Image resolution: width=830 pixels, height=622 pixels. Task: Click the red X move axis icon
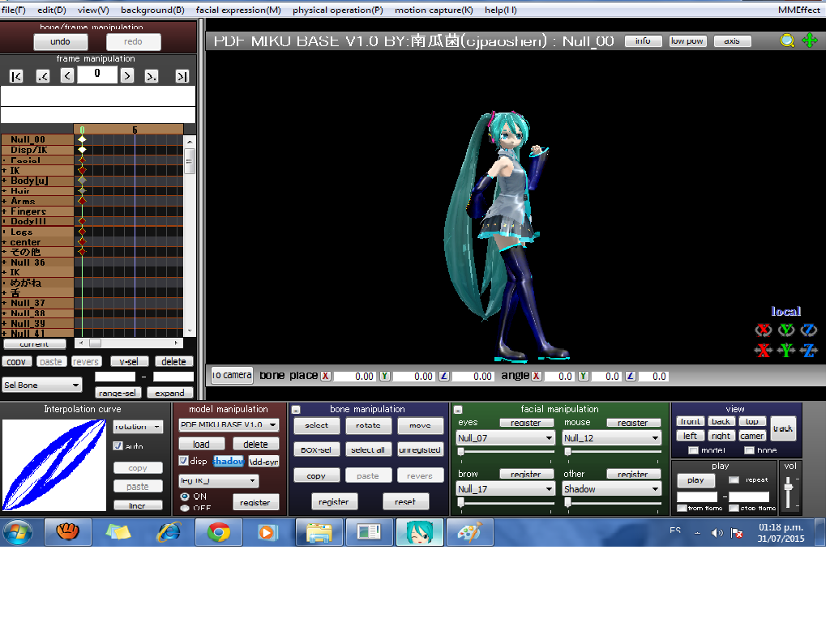coord(764,350)
